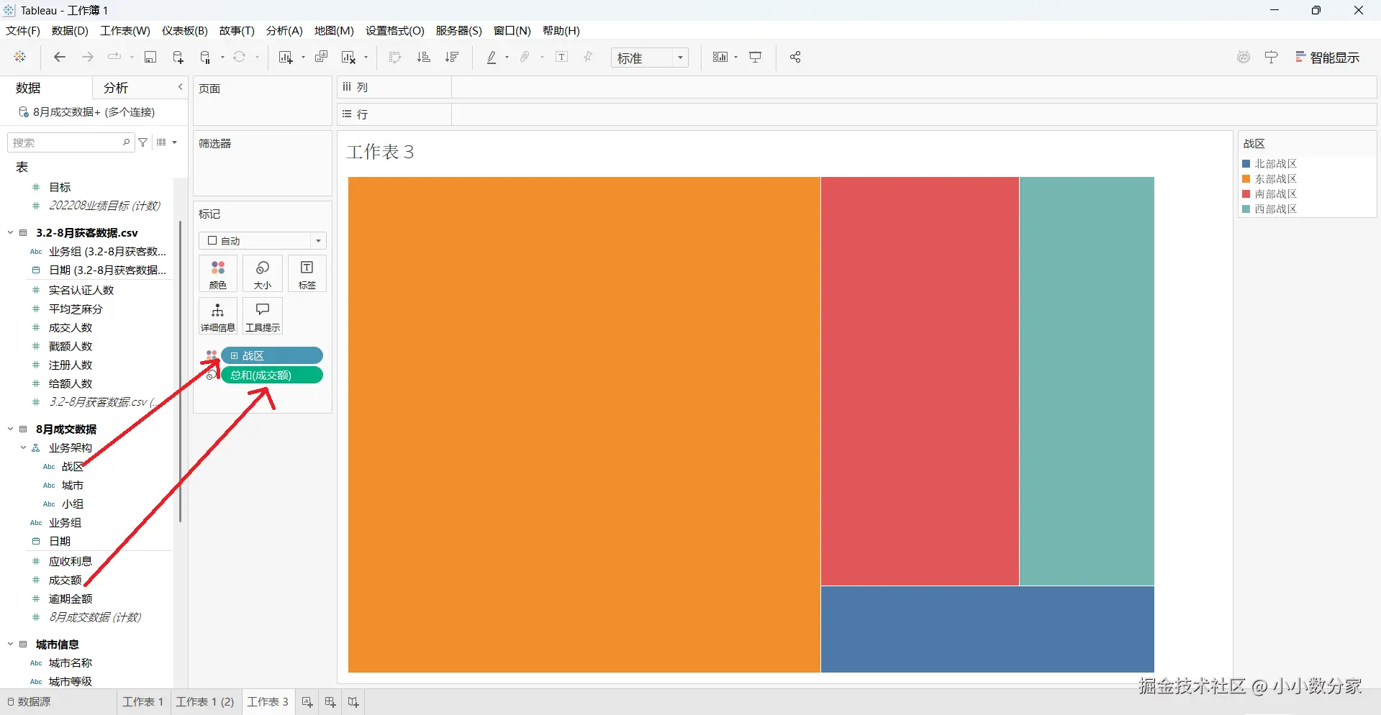
Task: Click the redo forward arrow
Action: [x=88, y=57]
